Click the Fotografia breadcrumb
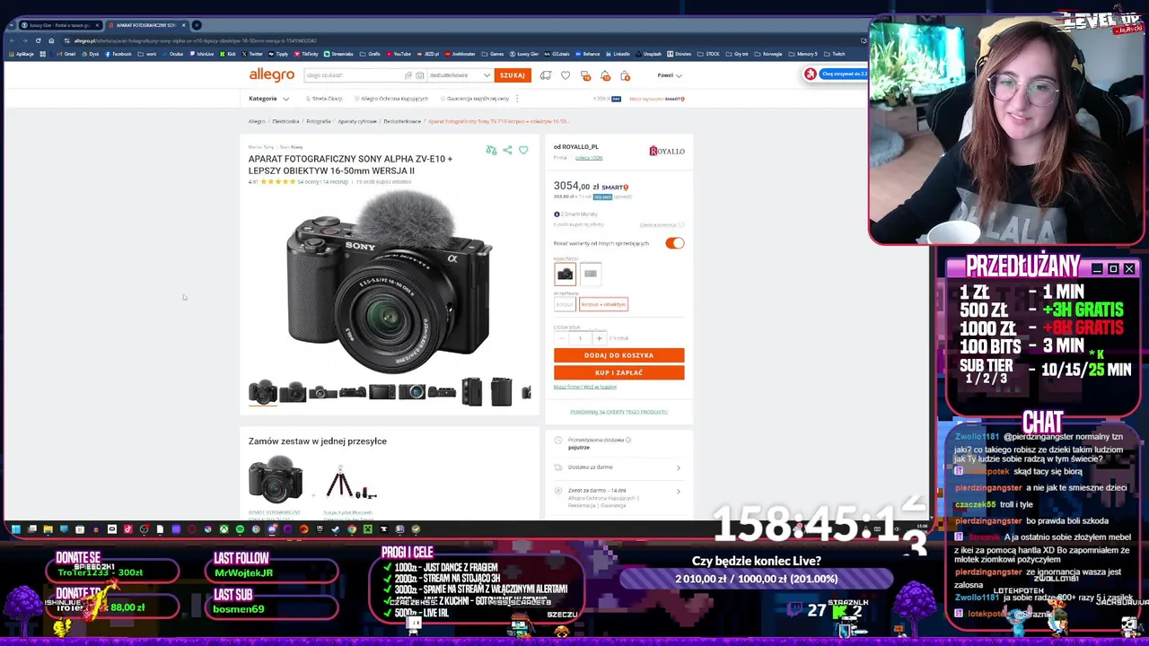The height and width of the screenshot is (646, 1149). (x=318, y=121)
